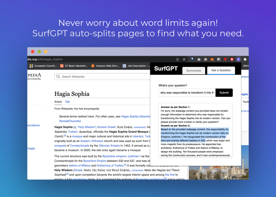Screen dimensions: 276x197
Task: Open the Eastern Orthodox link
Action: click(x=92, y=141)
